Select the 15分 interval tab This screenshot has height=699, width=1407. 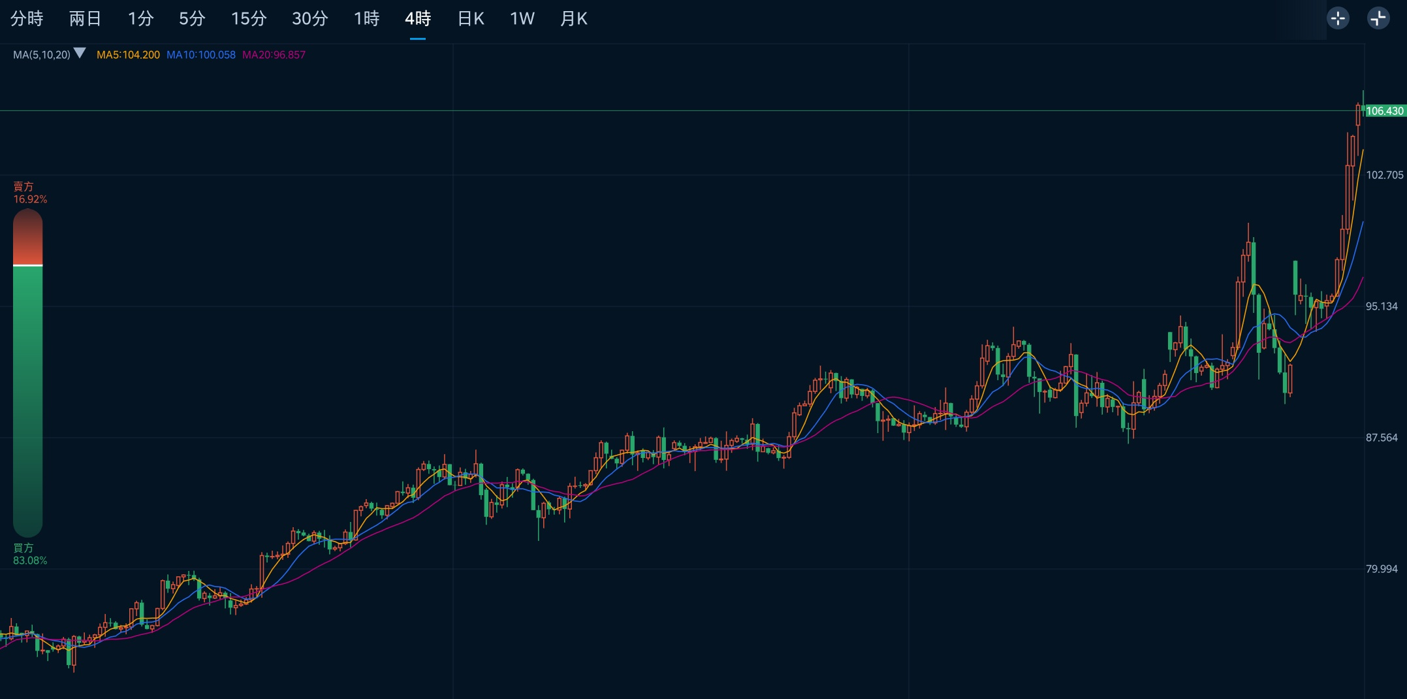click(x=249, y=19)
